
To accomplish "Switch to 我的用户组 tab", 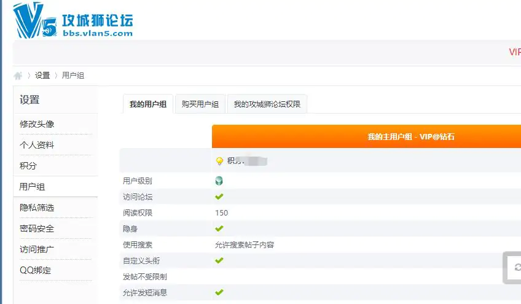I will click(148, 104).
